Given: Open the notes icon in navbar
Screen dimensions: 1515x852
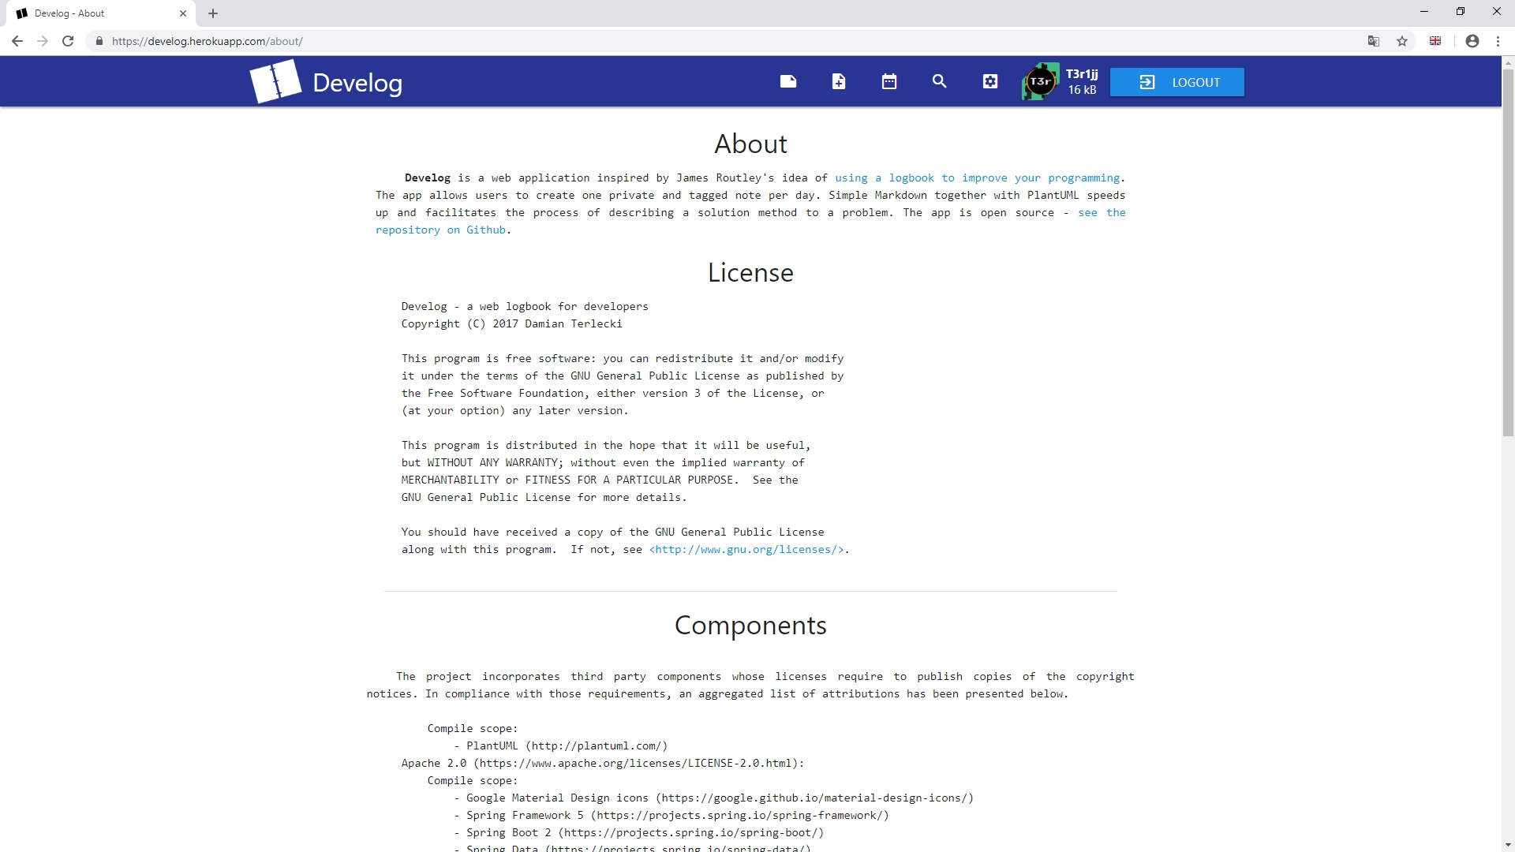Looking at the screenshot, I should (787, 81).
